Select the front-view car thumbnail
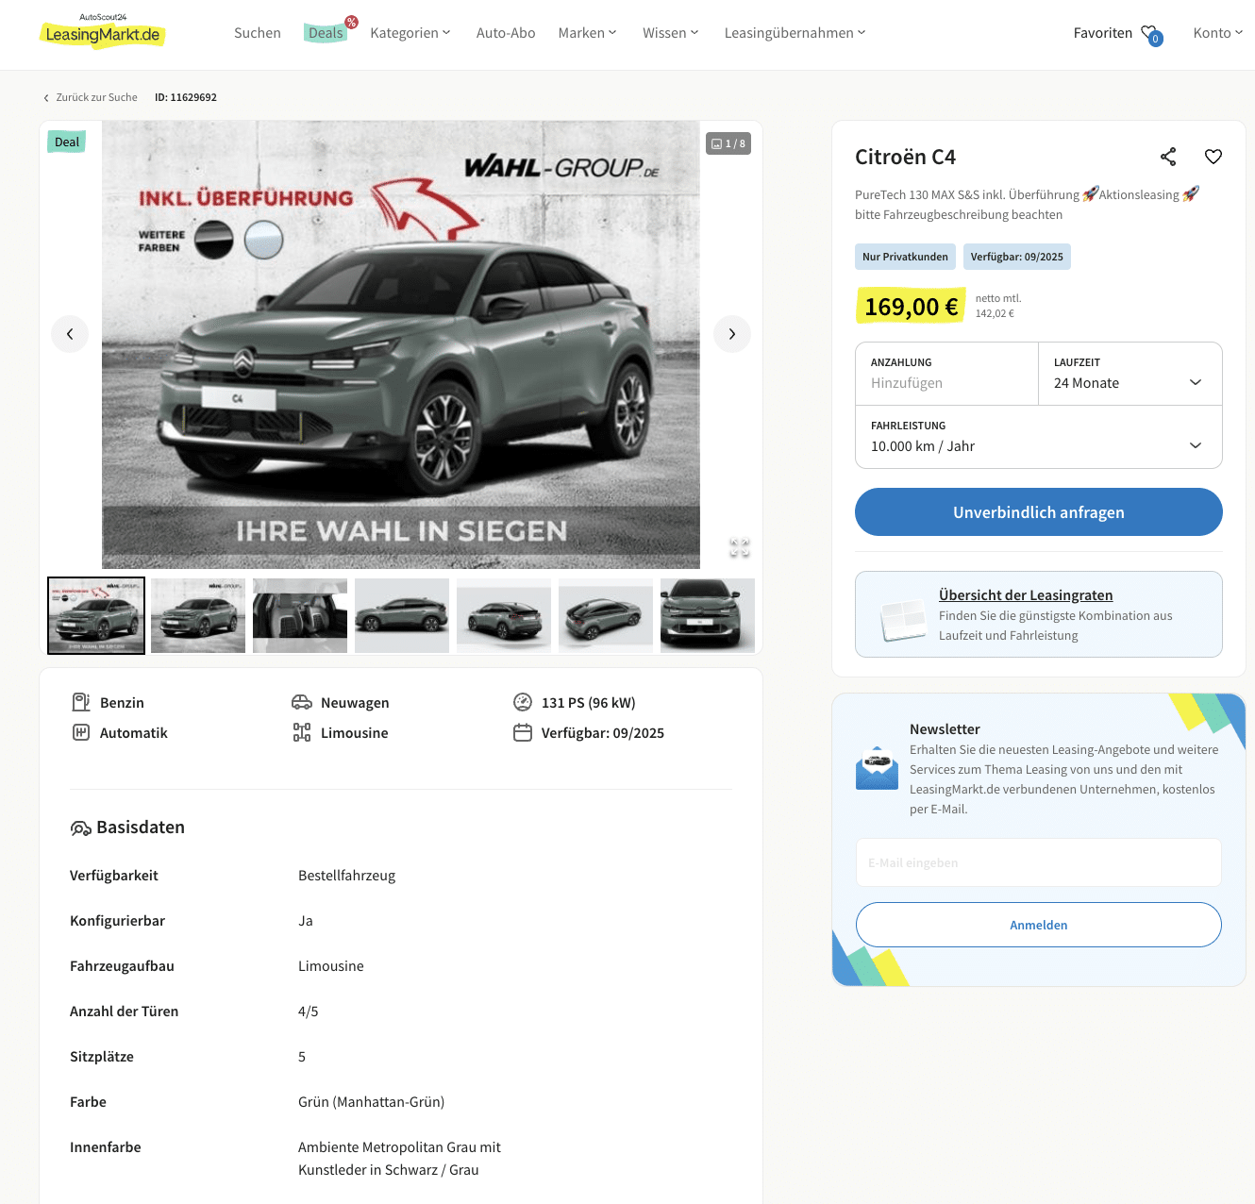This screenshot has height=1204, width=1255. (708, 615)
